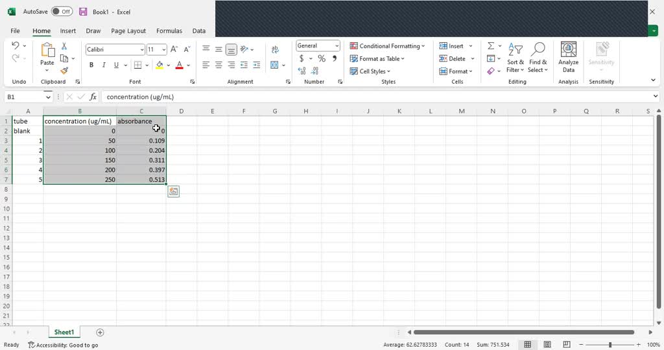The image size is (664, 350).
Task: Click the Name Box showing B1
Action: coord(25,97)
